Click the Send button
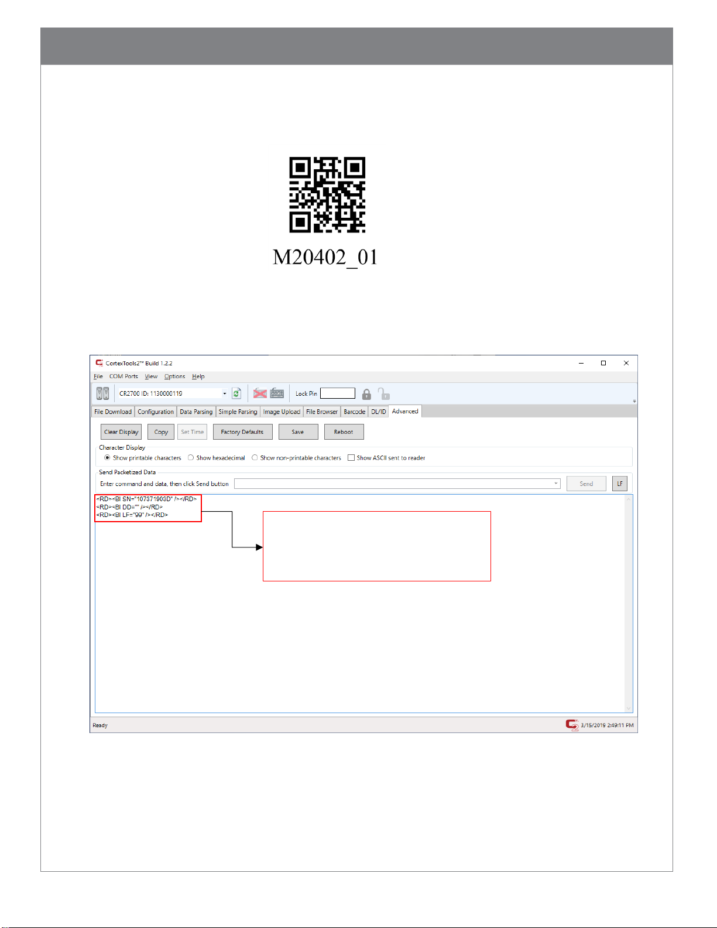The height and width of the screenshot is (928, 717). coord(586,484)
